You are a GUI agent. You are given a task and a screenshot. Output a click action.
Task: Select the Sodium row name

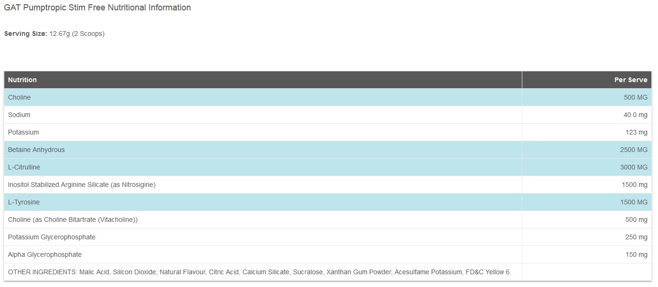click(19, 115)
